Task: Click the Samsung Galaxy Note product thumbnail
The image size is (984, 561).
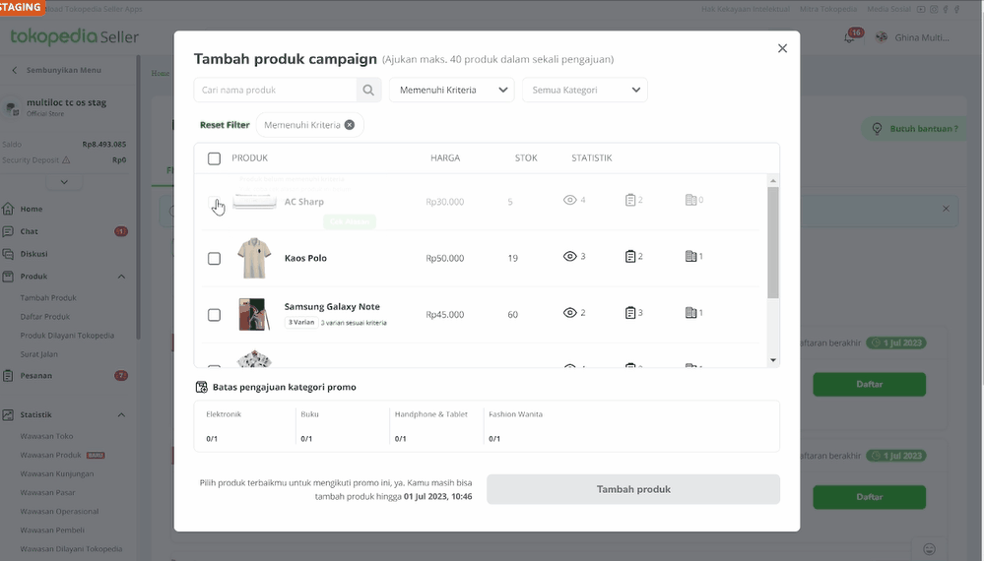Action: 254,315
